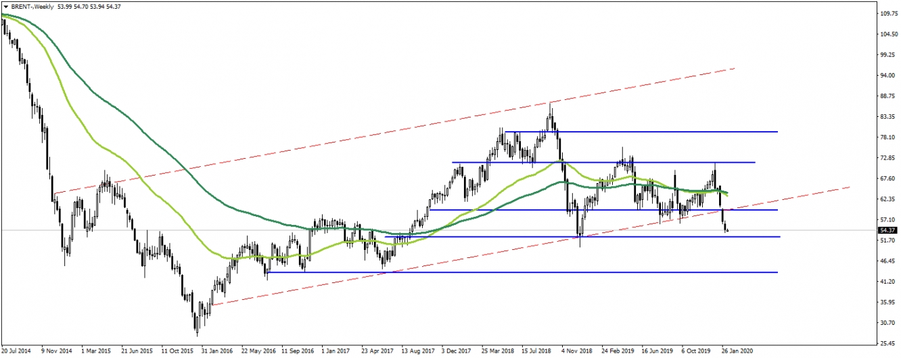Click the current price tag 54.37
The width and height of the screenshot is (901, 358).
887,230
